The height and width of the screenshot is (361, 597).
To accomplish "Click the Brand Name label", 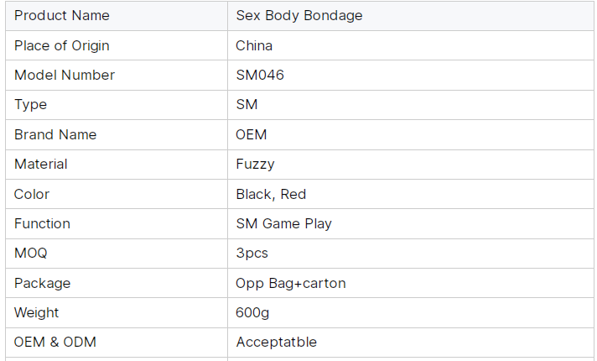I will [x=55, y=134].
